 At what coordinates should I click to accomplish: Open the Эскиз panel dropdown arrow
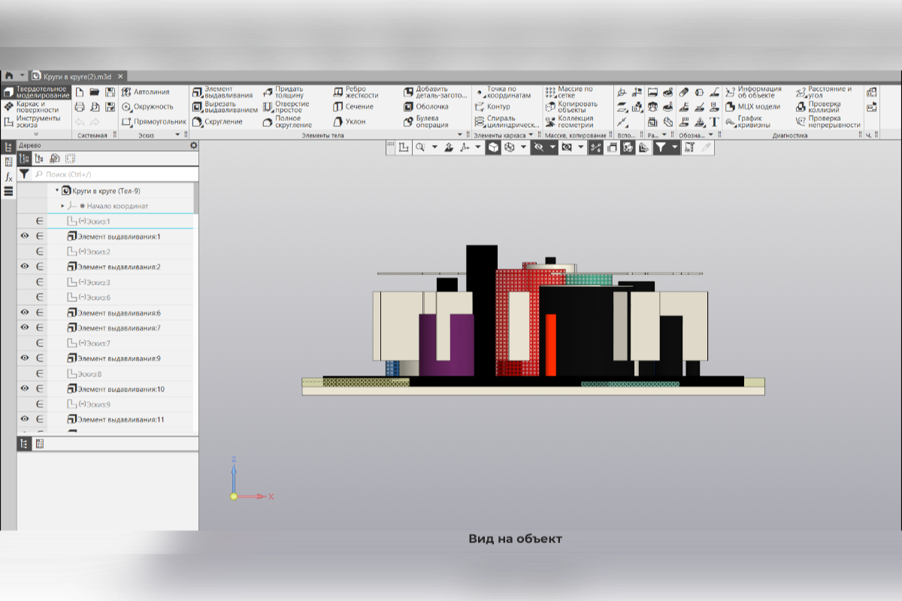click(178, 135)
